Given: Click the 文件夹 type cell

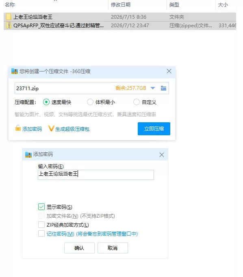Looking at the screenshot, I should (177, 17).
